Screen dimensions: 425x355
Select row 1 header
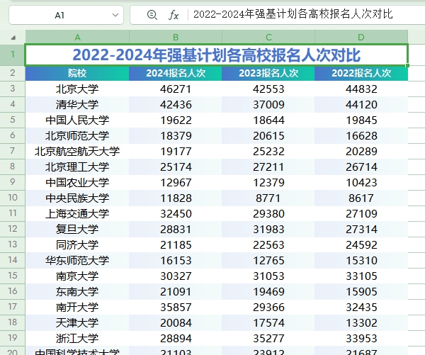tap(13, 55)
